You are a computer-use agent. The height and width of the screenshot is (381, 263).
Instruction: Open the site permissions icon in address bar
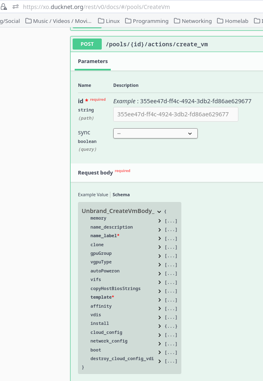[16, 7]
